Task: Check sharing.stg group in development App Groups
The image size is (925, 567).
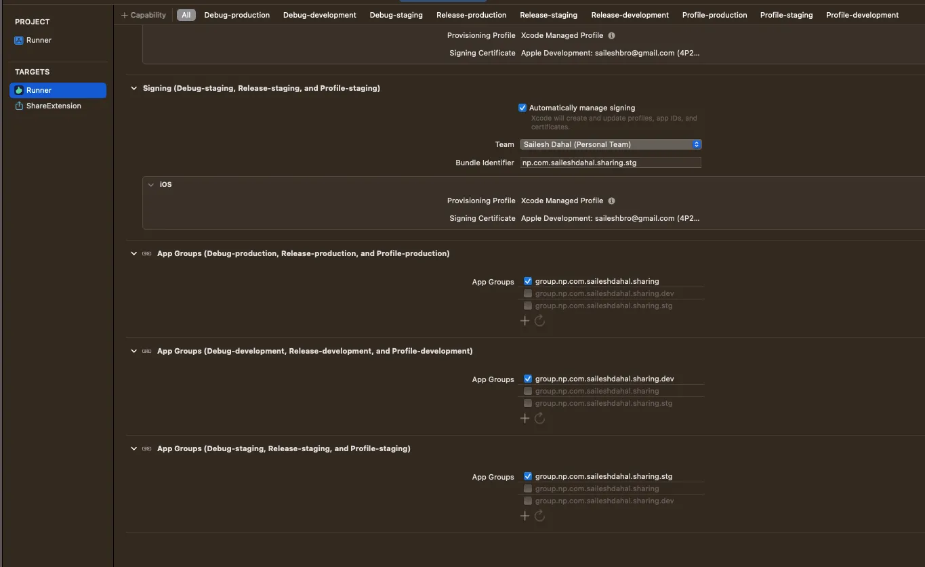Action: pos(528,403)
